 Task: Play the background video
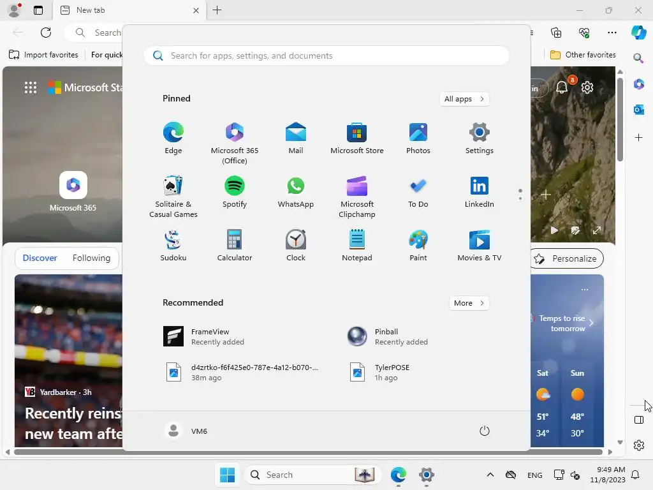pyautogui.click(x=554, y=230)
